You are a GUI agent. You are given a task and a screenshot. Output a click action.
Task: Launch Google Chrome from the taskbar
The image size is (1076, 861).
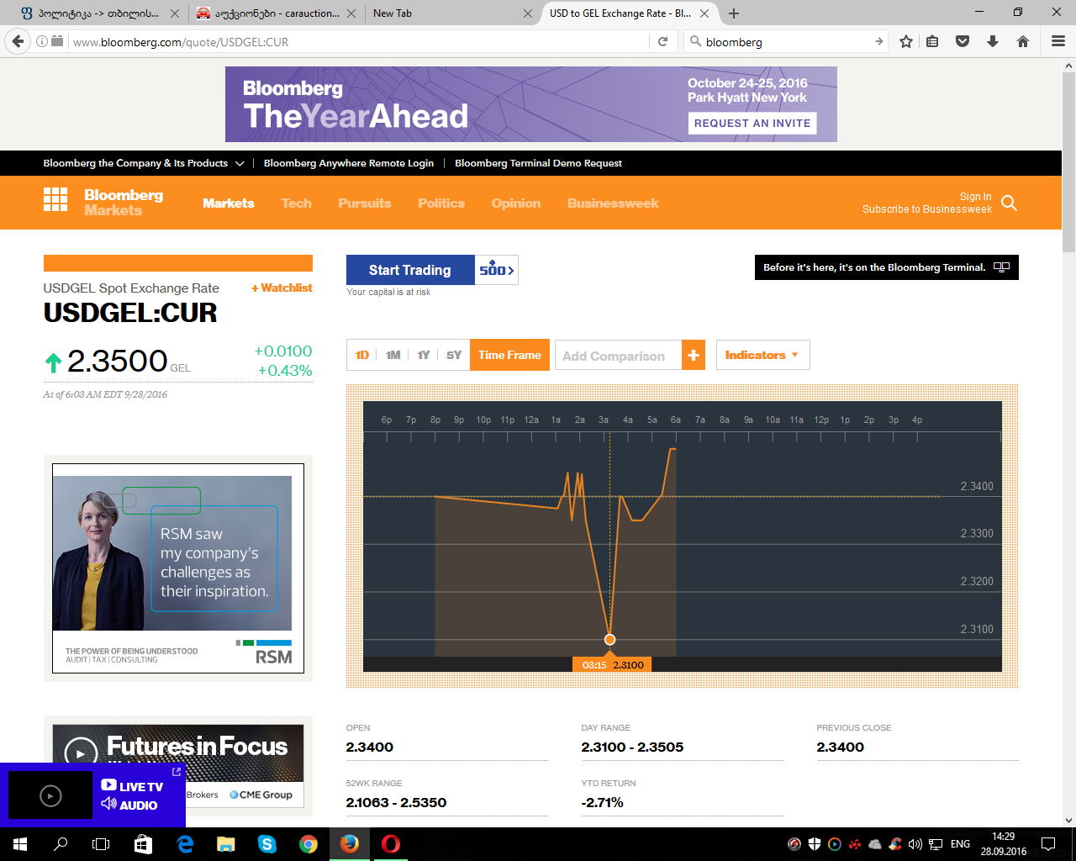coord(309,844)
